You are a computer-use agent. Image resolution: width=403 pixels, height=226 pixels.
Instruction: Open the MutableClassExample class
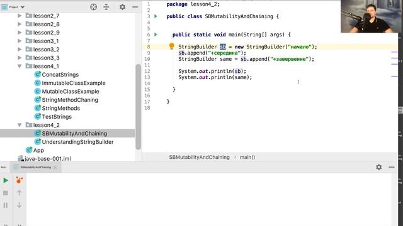click(x=71, y=92)
